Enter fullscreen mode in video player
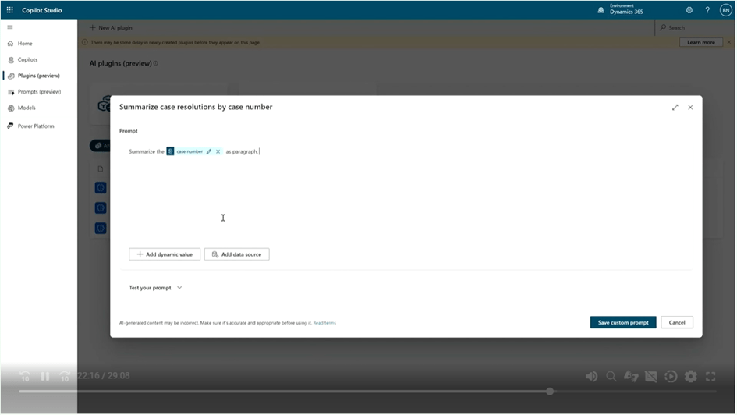737x415 pixels. tap(710, 377)
